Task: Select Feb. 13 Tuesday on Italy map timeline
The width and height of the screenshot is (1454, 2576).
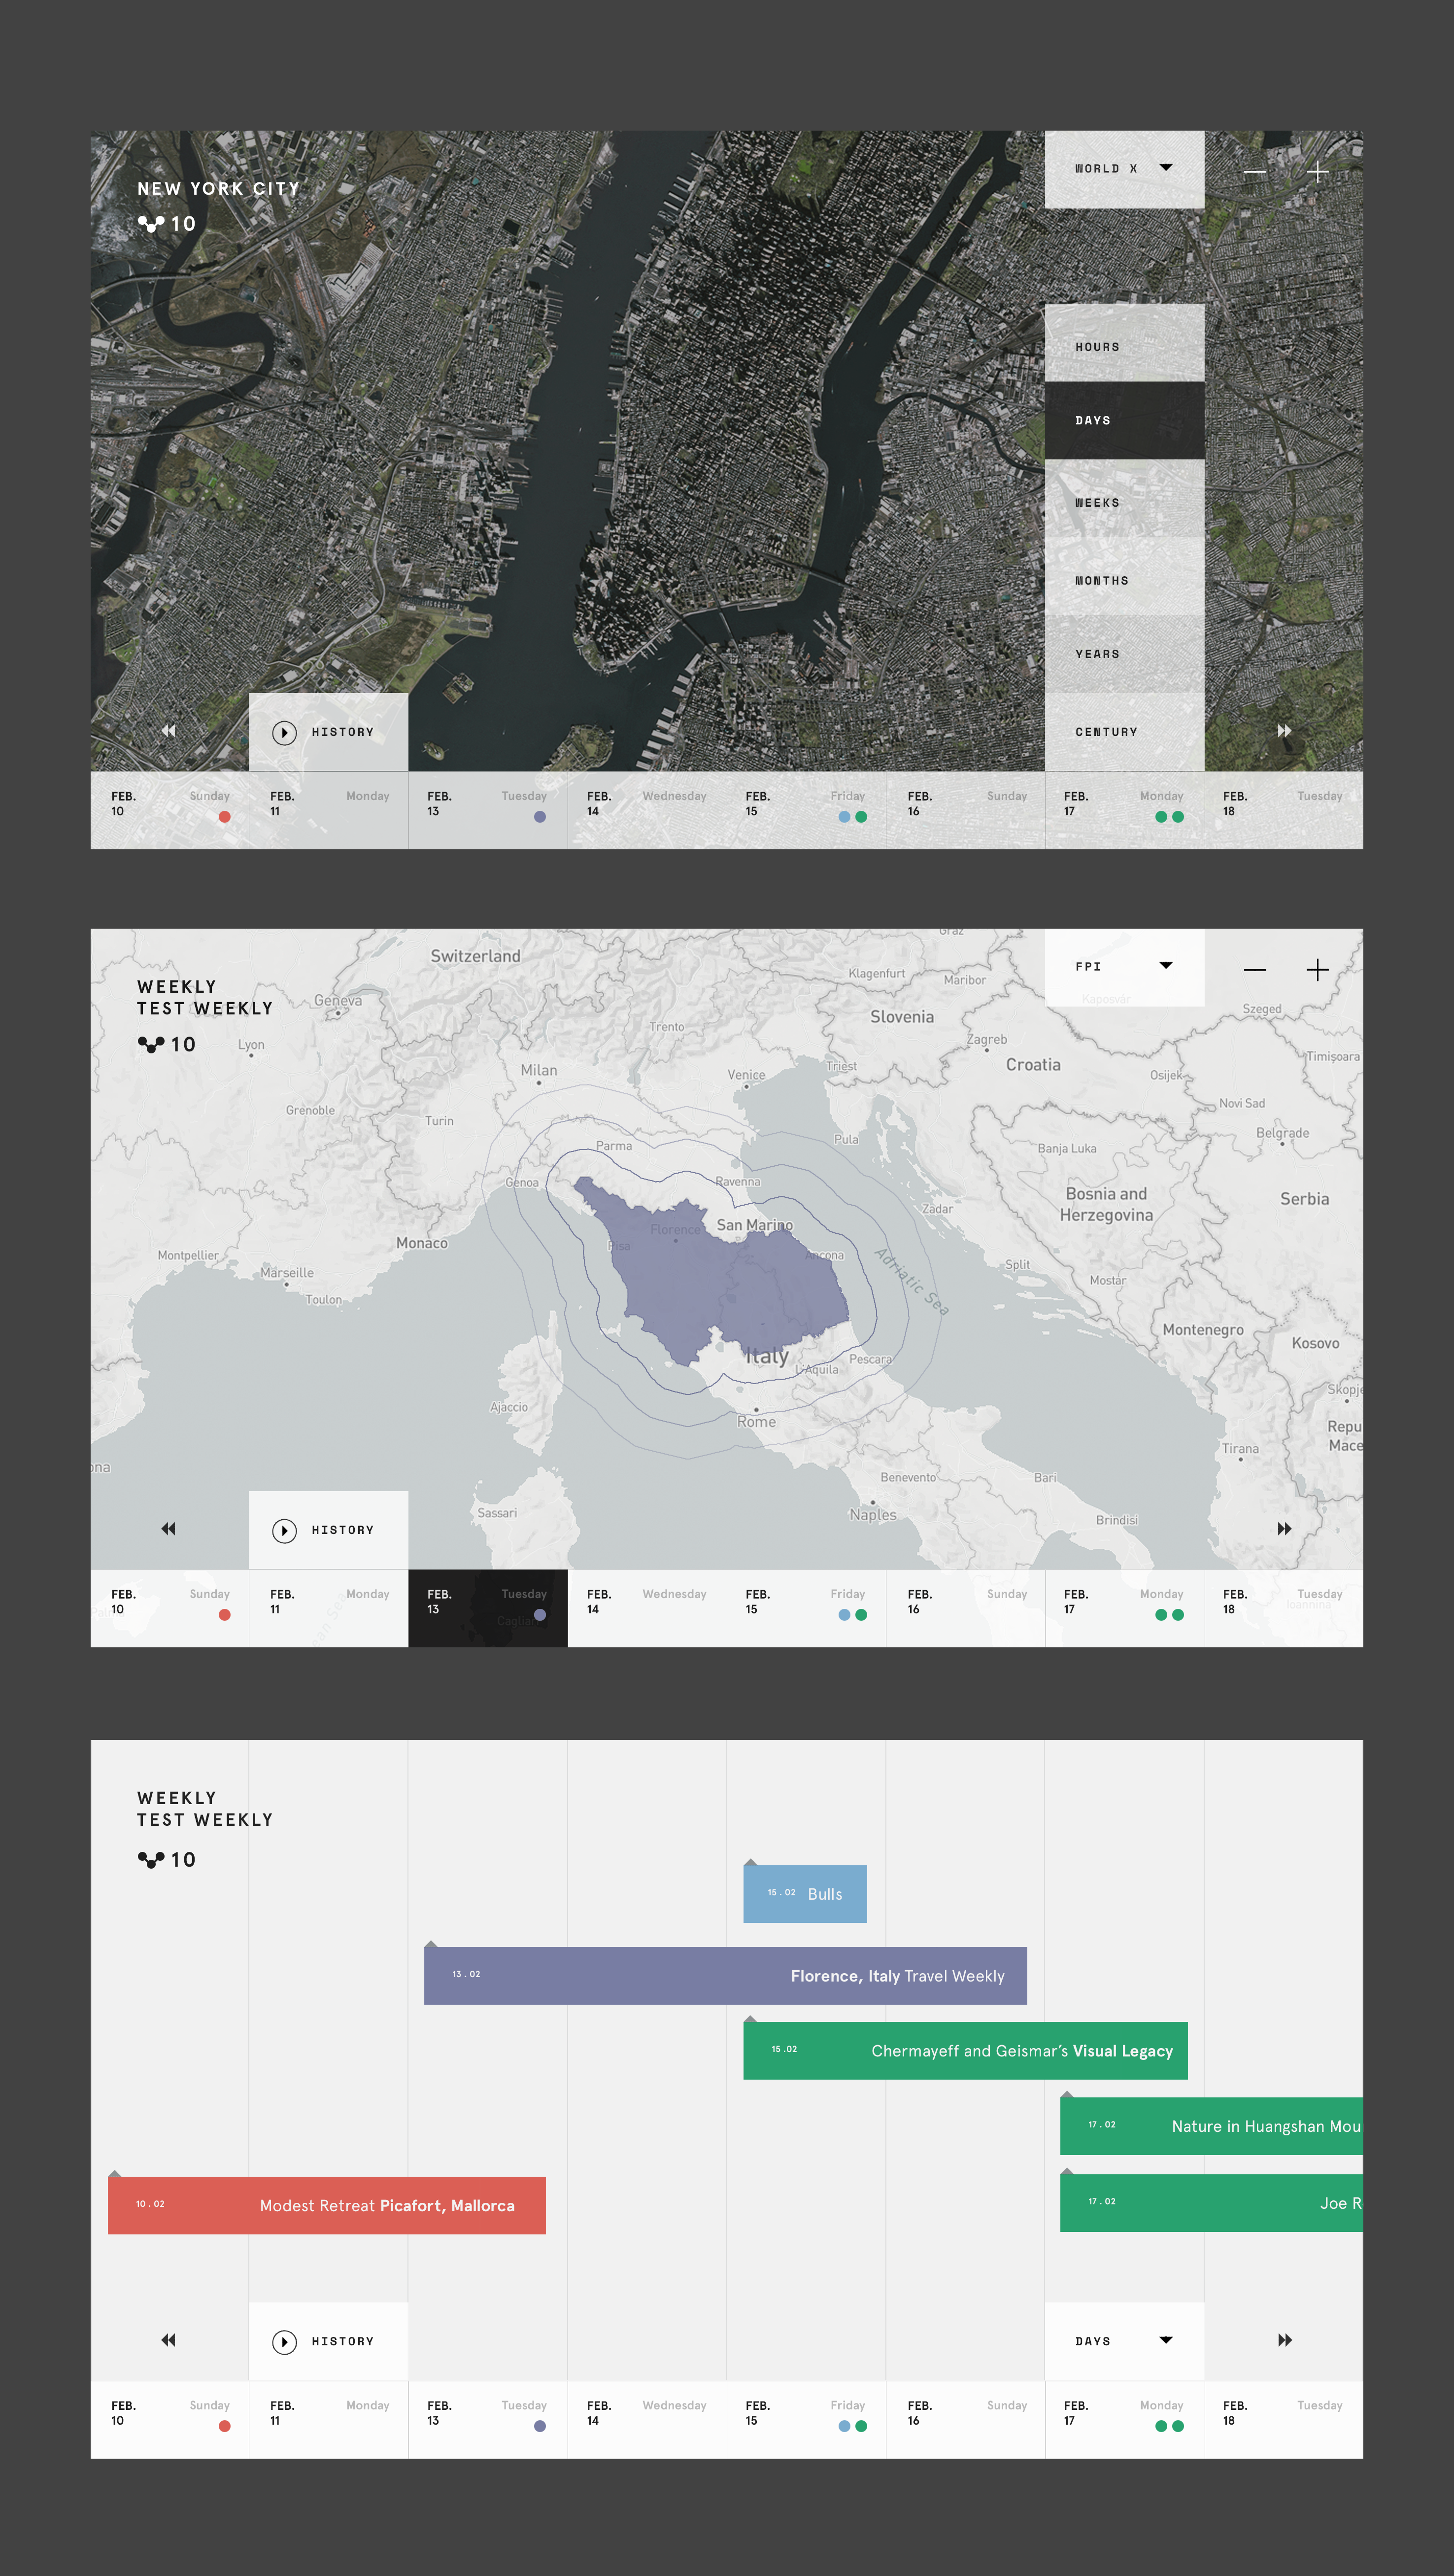Action: click(x=487, y=1607)
